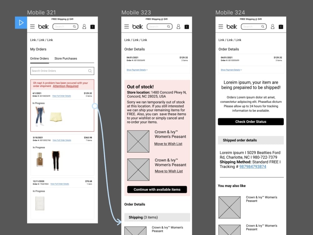Click header Search field in Mobile 321
The image size is (313, 235).
pyautogui.click(x=65, y=27)
